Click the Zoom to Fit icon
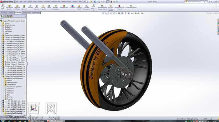This screenshot has height=122, width=219. pyautogui.click(x=103, y=13)
